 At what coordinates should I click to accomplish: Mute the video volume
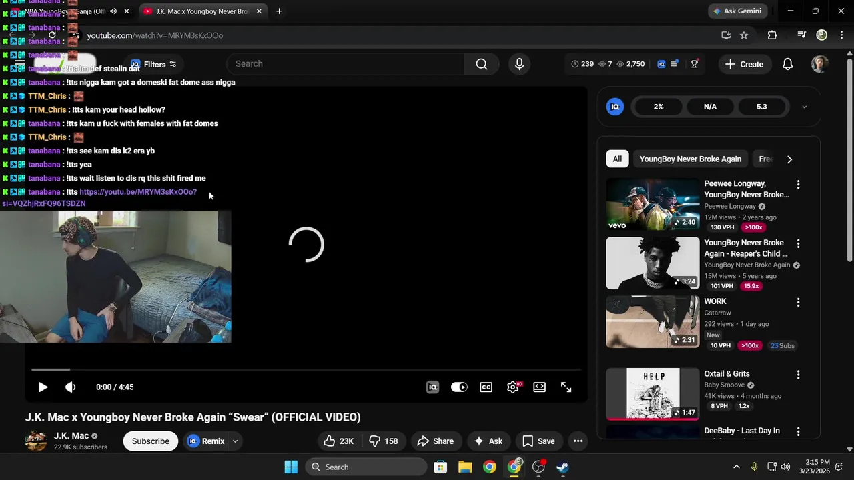point(70,387)
